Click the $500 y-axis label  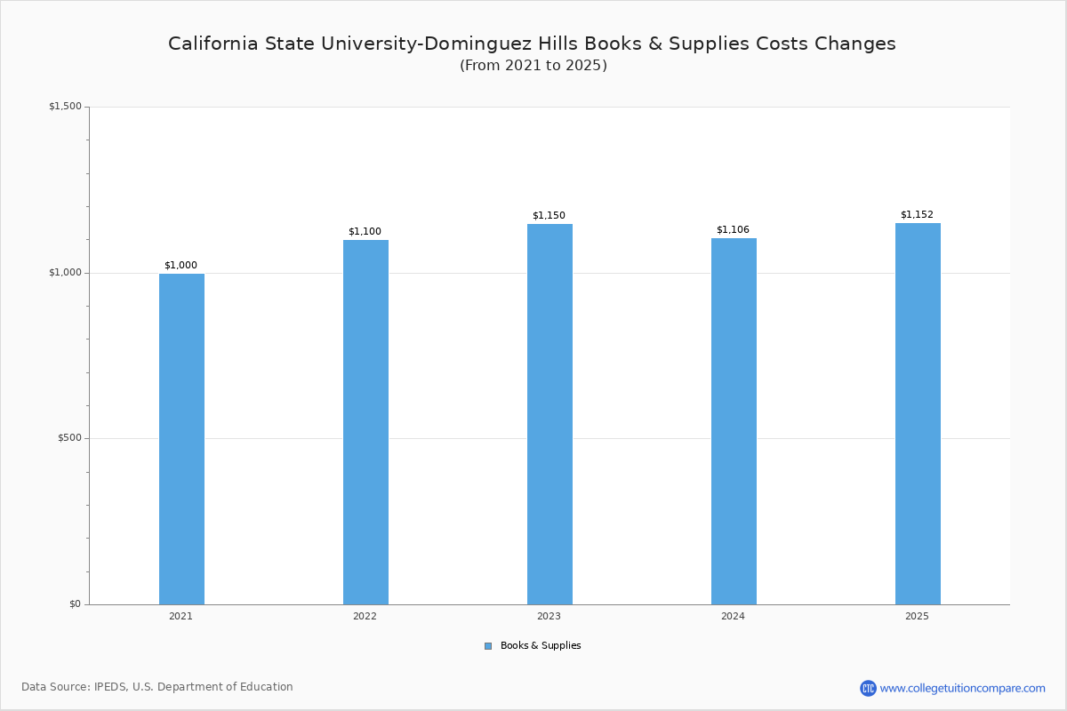coord(69,438)
